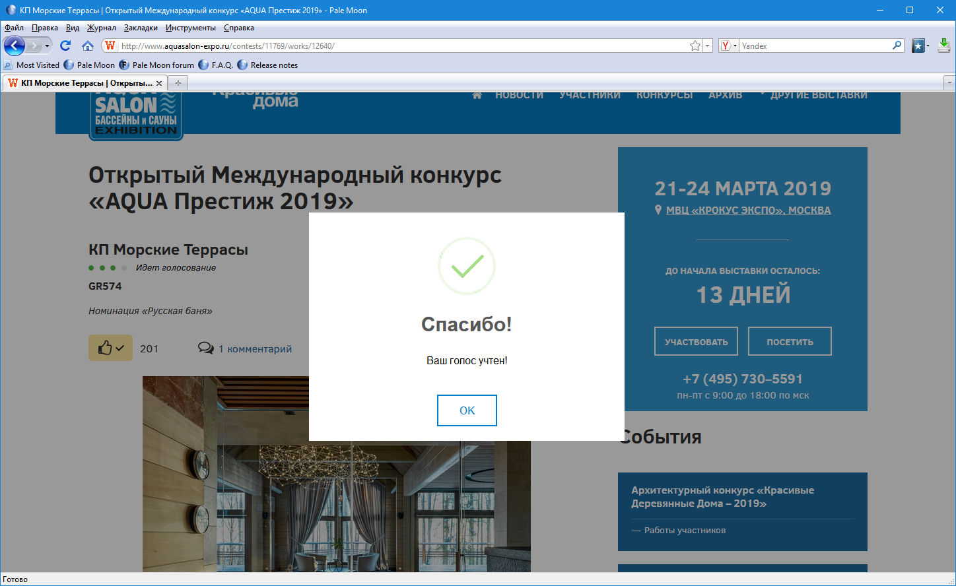
Task: Click the site identity icon in address bar
Action: (x=110, y=46)
